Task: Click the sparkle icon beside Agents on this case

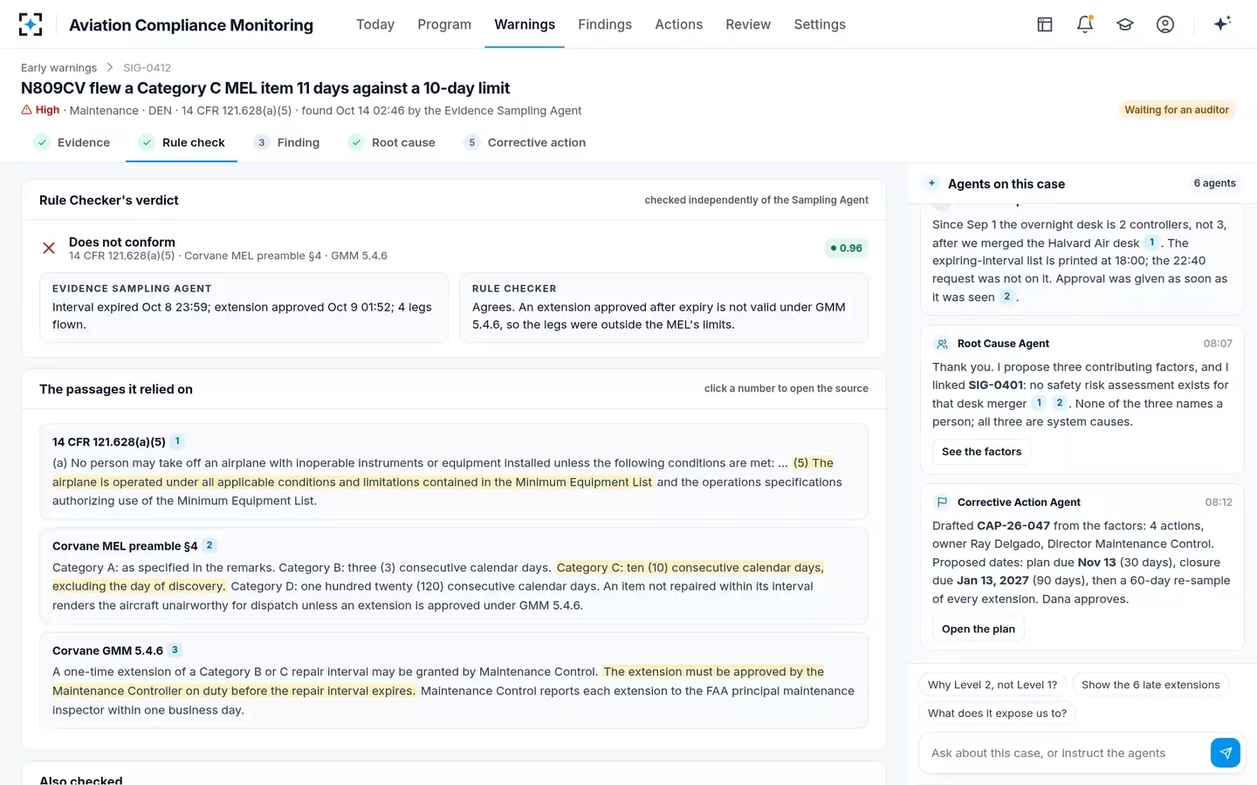Action: [x=932, y=183]
